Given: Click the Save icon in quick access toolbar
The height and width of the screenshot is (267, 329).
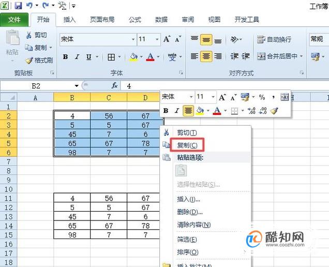Looking at the screenshot, I should pyautogui.click(x=19, y=6).
